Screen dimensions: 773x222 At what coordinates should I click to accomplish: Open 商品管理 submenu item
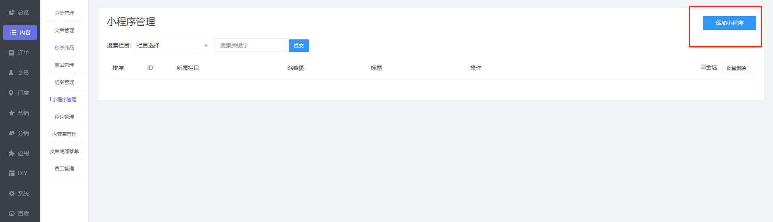[65, 65]
